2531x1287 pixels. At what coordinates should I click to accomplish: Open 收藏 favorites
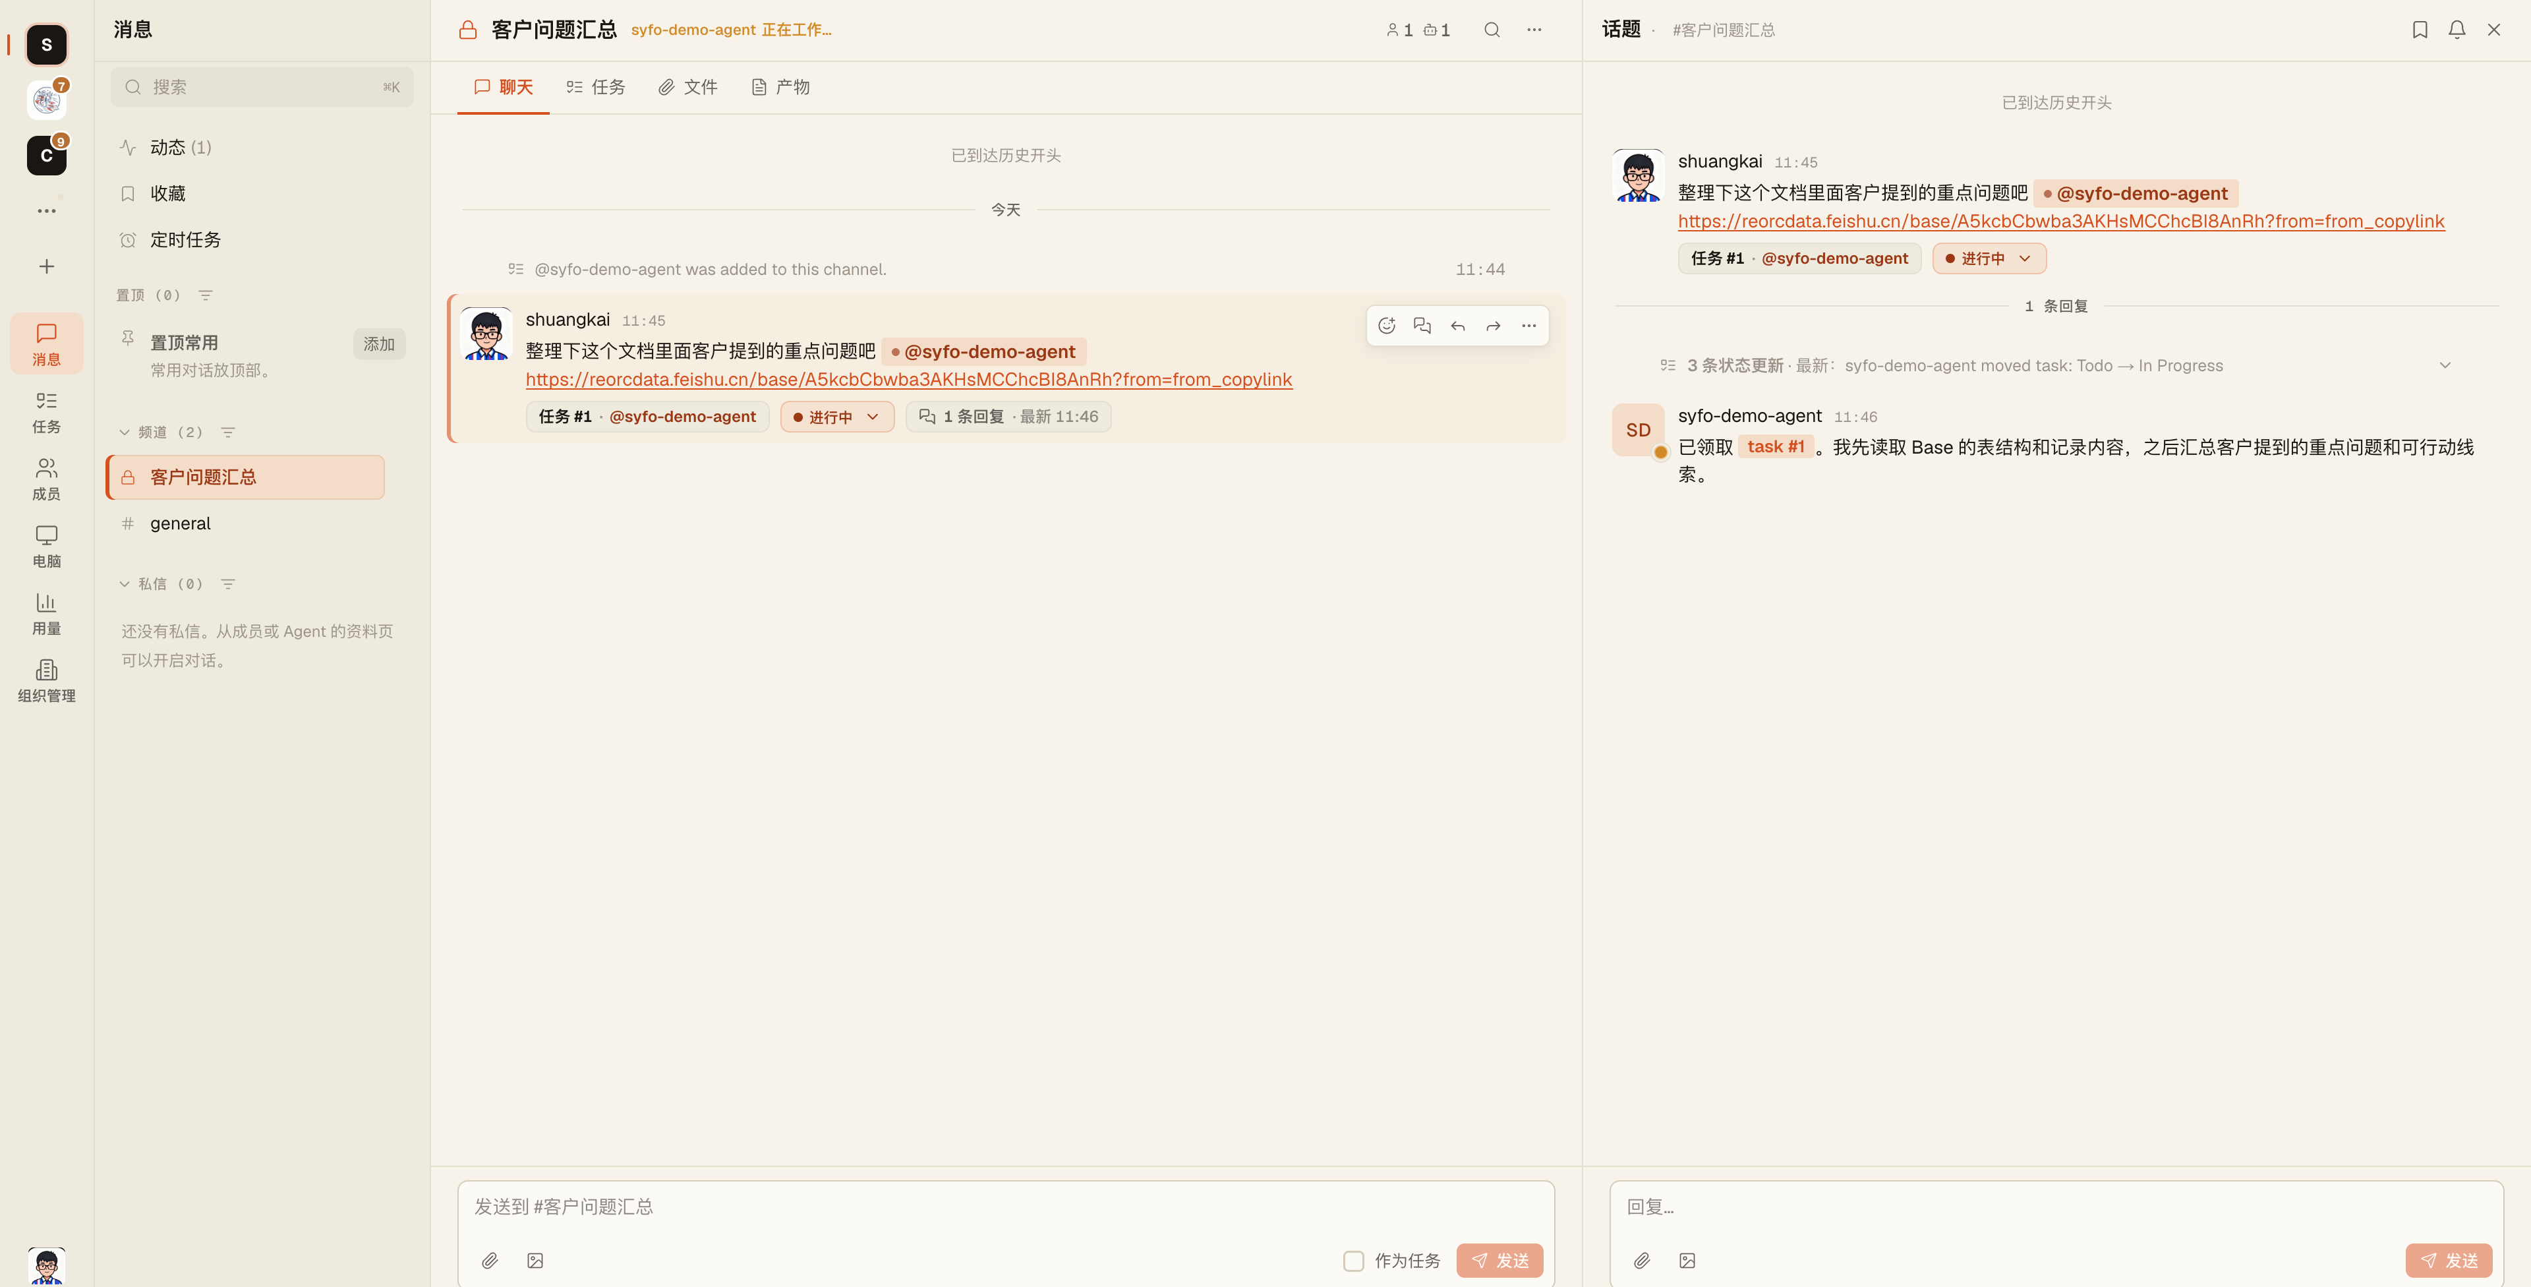click(262, 194)
